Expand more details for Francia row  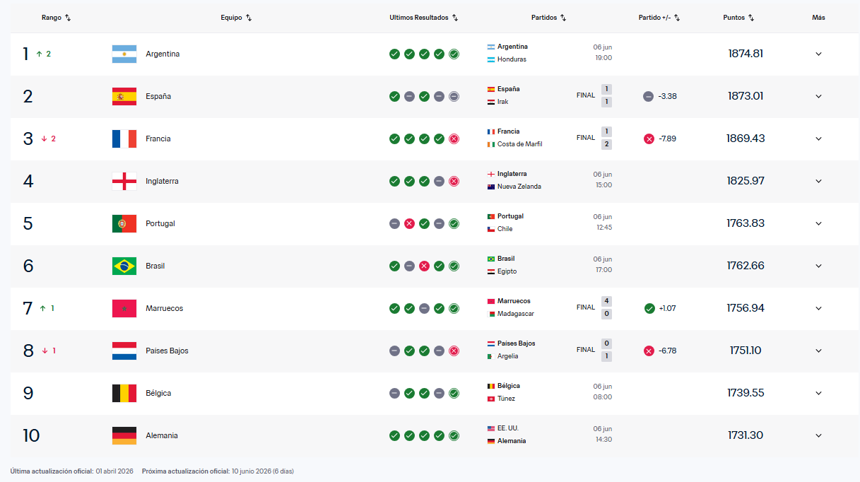click(x=818, y=139)
